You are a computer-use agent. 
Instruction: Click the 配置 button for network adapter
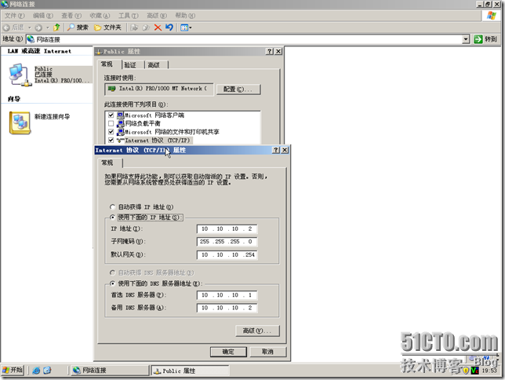pyautogui.click(x=238, y=90)
